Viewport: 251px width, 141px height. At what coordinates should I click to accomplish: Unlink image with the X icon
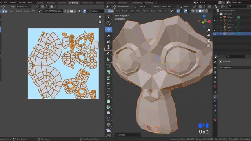(75, 11)
